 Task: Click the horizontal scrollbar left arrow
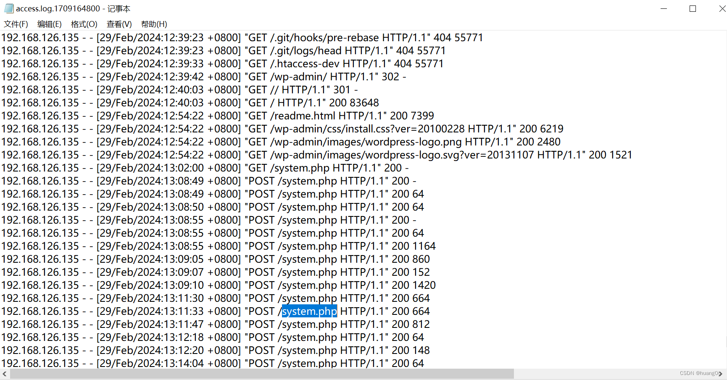[5, 374]
